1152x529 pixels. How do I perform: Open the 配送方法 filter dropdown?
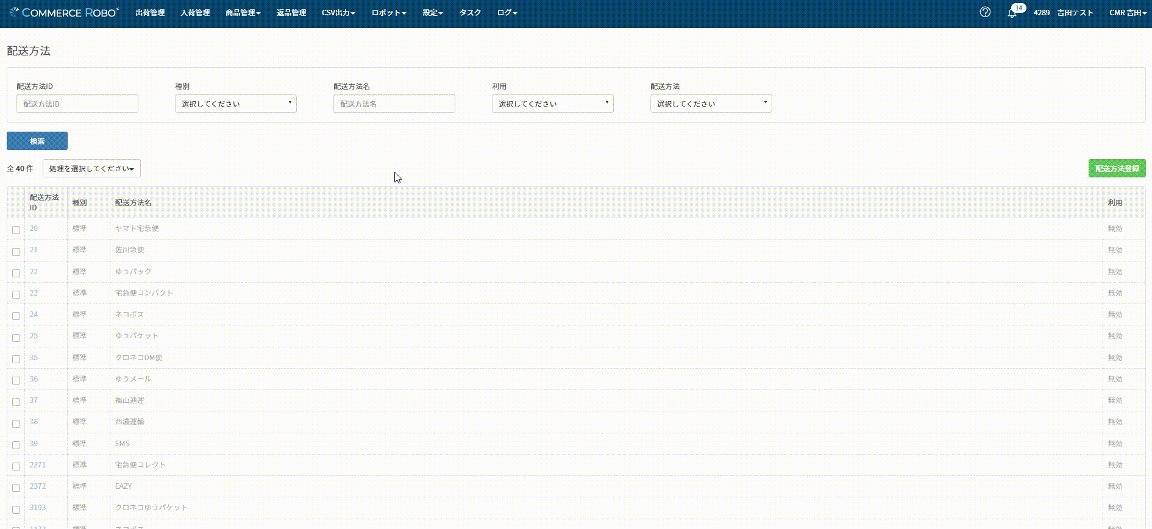tap(711, 104)
